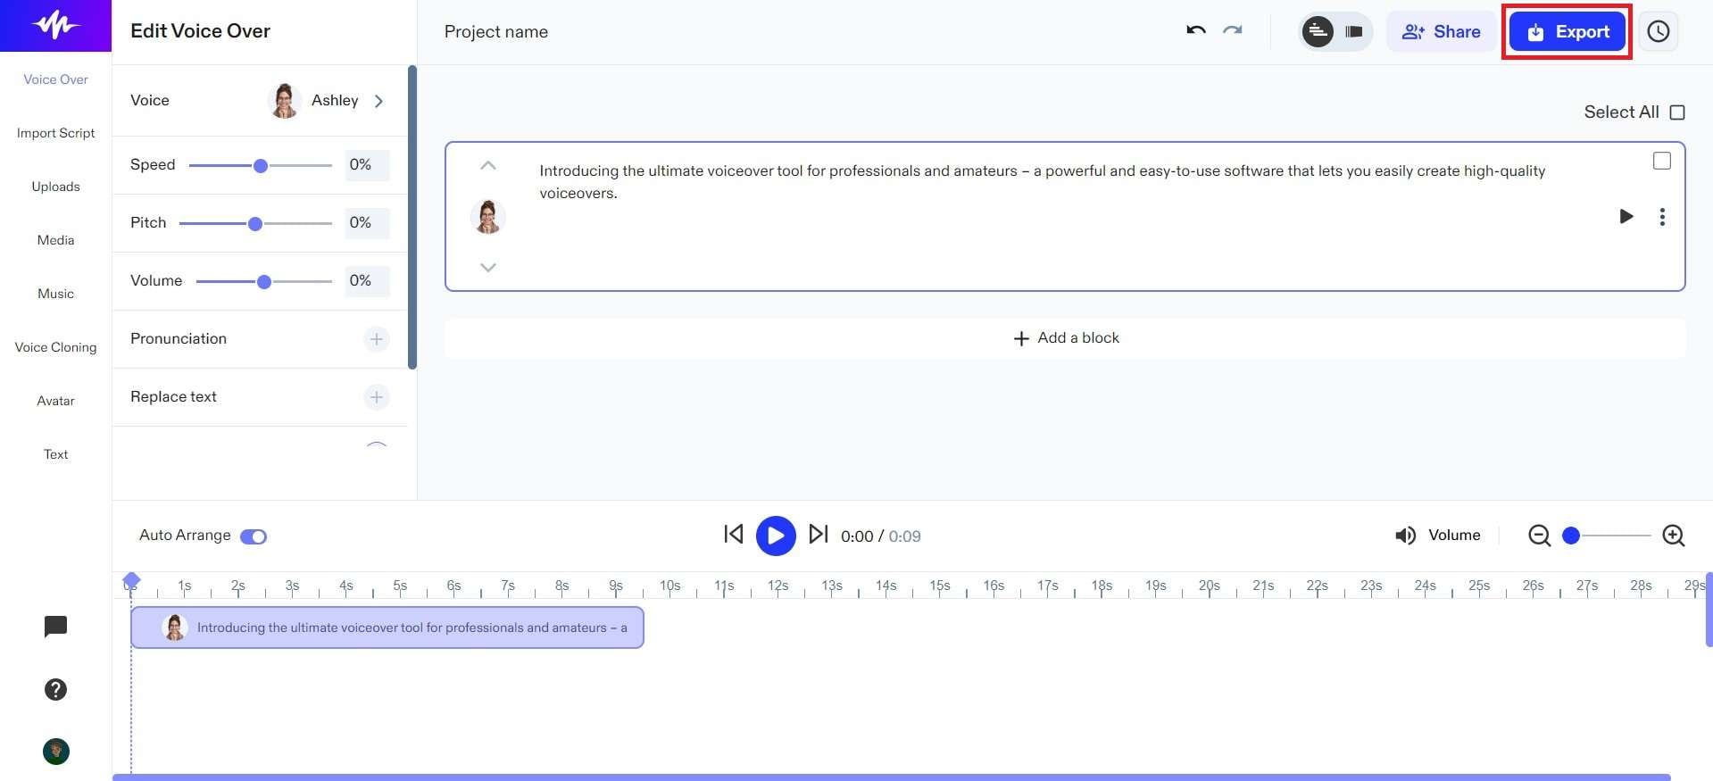This screenshot has width=1713, height=781.
Task: Click the 0:00 / 0:09 time display
Action: click(x=880, y=536)
